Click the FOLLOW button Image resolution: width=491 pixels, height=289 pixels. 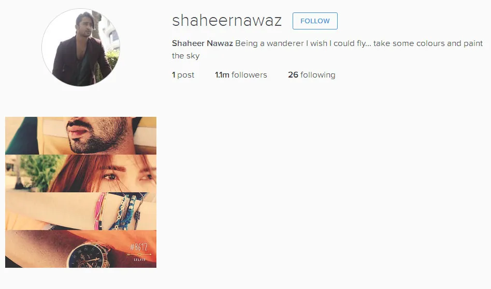315,21
